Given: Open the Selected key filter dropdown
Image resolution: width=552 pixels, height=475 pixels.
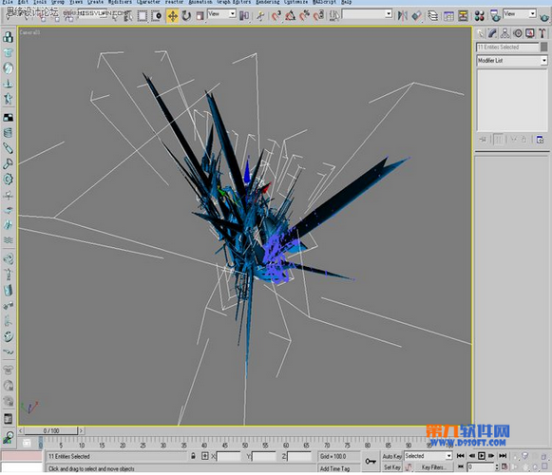Looking at the screenshot, I should [428, 456].
